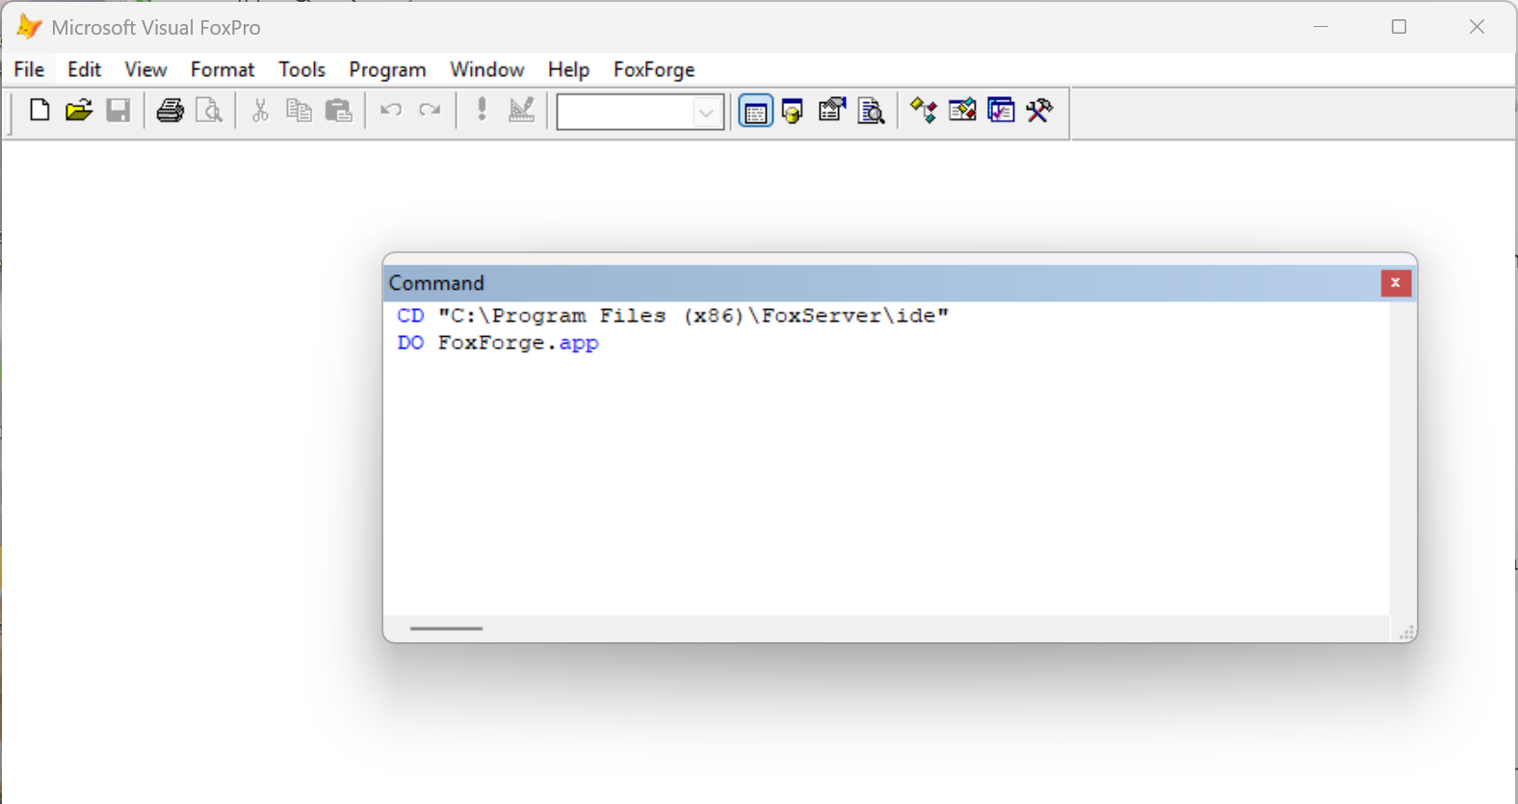1518x804 pixels.
Task: Click the Redo arrow icon
Action: [x=430, y=111]
